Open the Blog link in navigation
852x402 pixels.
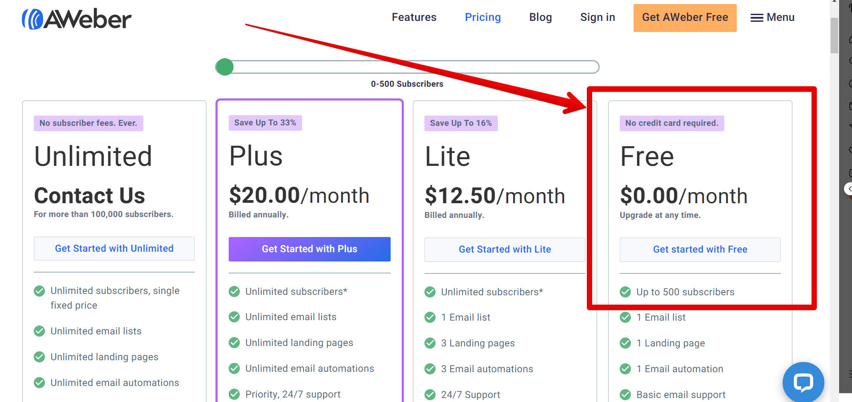pyautogui.click(x=541, y=17)
